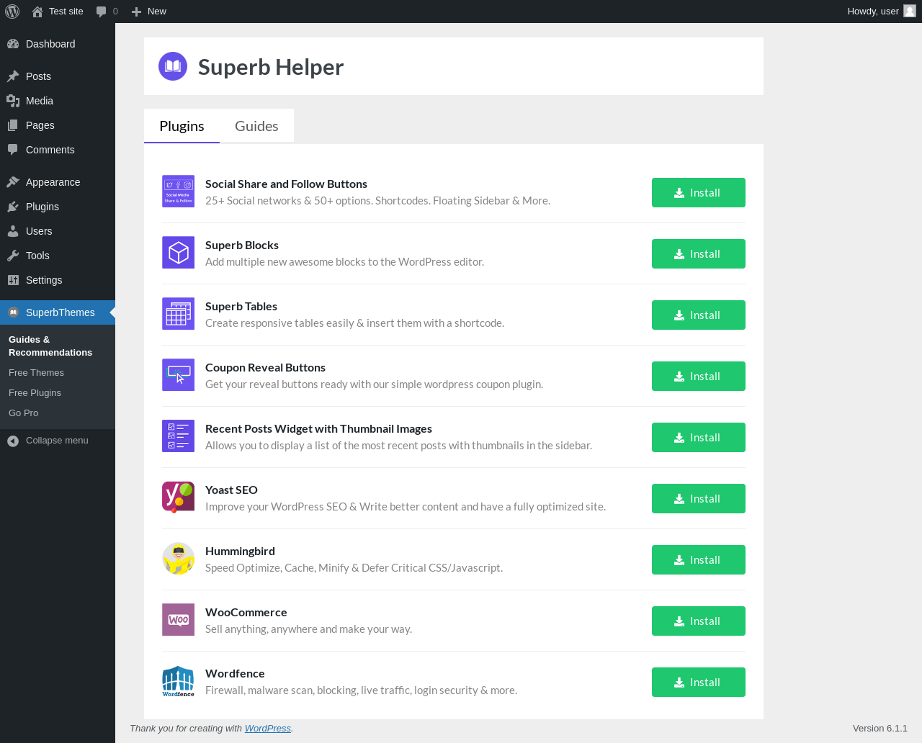Click the Appearance paintbrush icon
This screenshot has width=922, height=743.
[x=13, y=182]
